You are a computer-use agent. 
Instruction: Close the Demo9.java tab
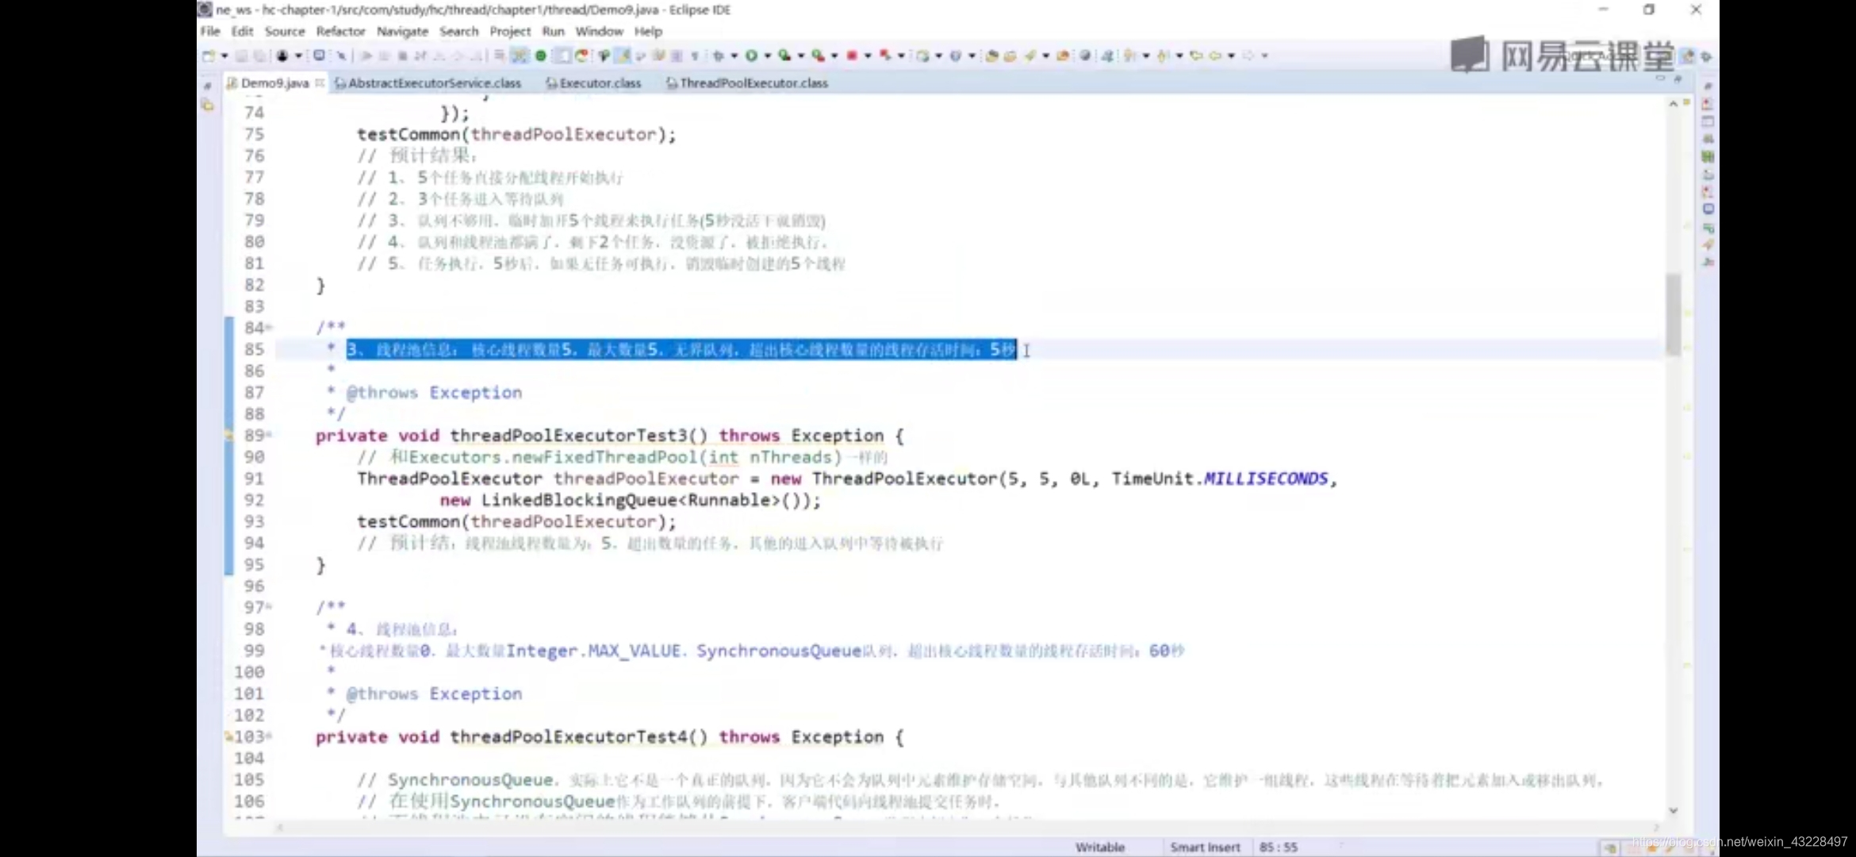[320, 83]
